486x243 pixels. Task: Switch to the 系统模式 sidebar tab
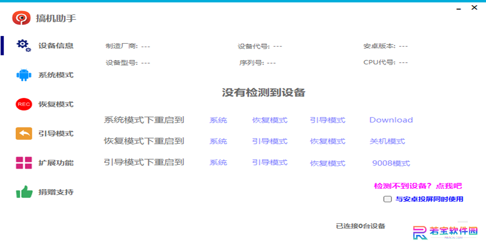[56, 75]
